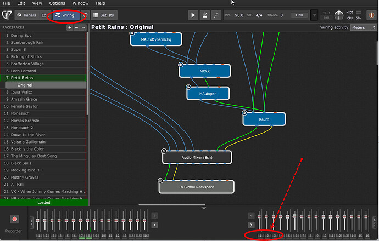Viewport: 379px width, 241px height.
Task: Open the Window menu
Action: 81,3
